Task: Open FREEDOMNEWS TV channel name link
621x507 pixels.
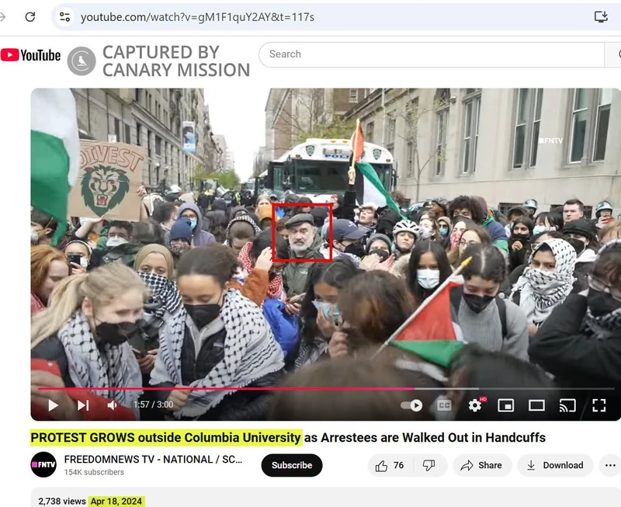Action: [153, 459]
